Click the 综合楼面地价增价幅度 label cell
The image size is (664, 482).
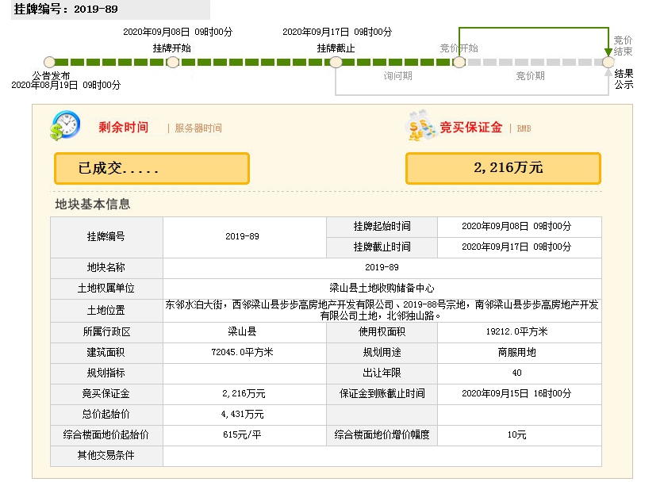click(x=382, y=435)
